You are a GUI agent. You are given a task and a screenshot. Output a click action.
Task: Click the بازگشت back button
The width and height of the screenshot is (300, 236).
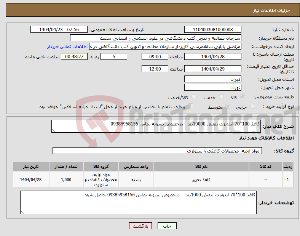point(140,226)
